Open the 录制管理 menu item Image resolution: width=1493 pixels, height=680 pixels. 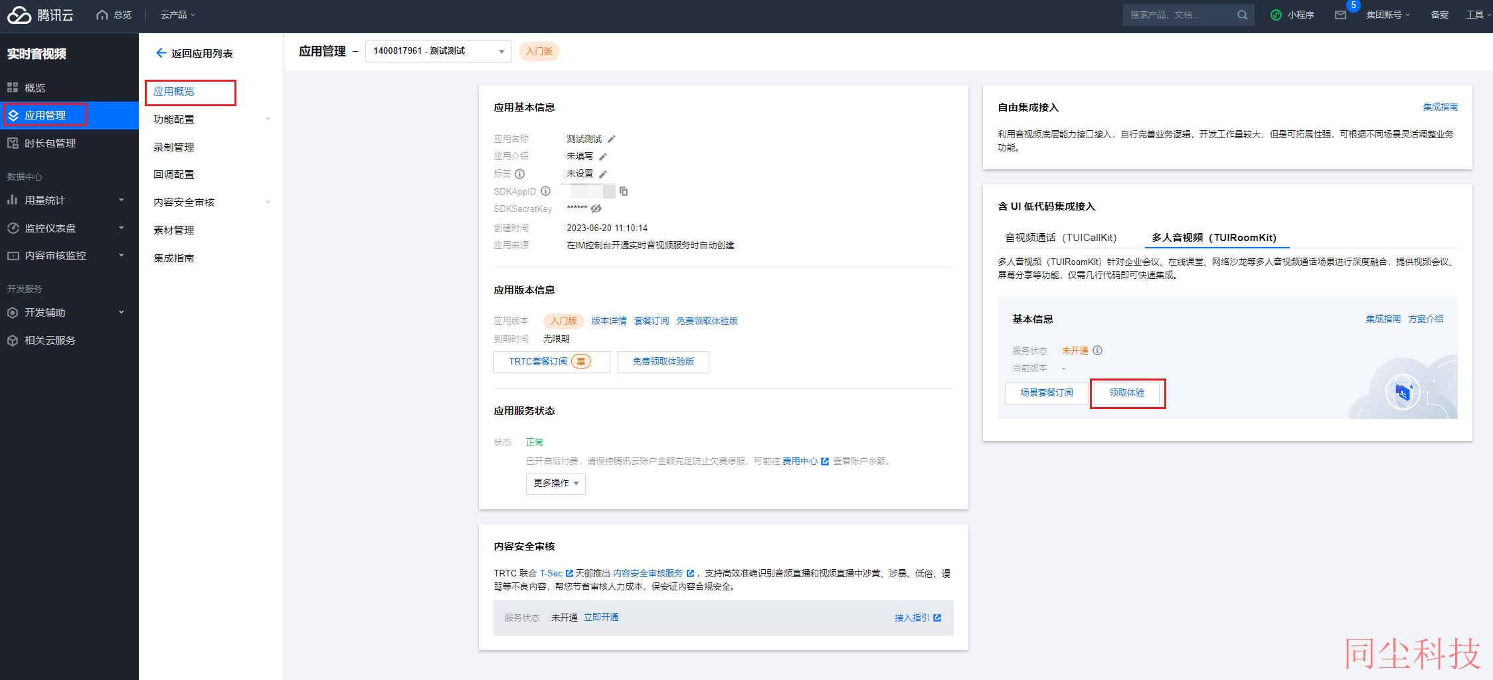[174, 147]
